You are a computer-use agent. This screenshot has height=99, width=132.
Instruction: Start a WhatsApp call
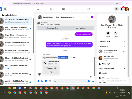[x=51, y=68]
